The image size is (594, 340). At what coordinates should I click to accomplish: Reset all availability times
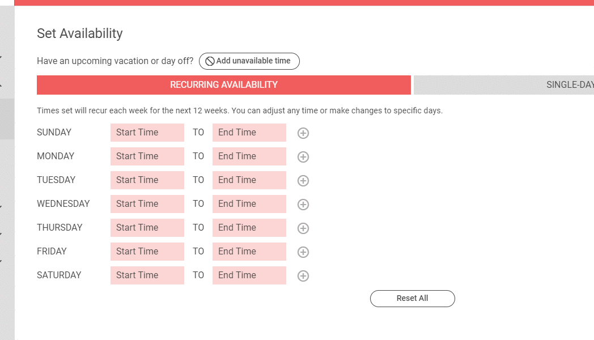tap(412, 299)
